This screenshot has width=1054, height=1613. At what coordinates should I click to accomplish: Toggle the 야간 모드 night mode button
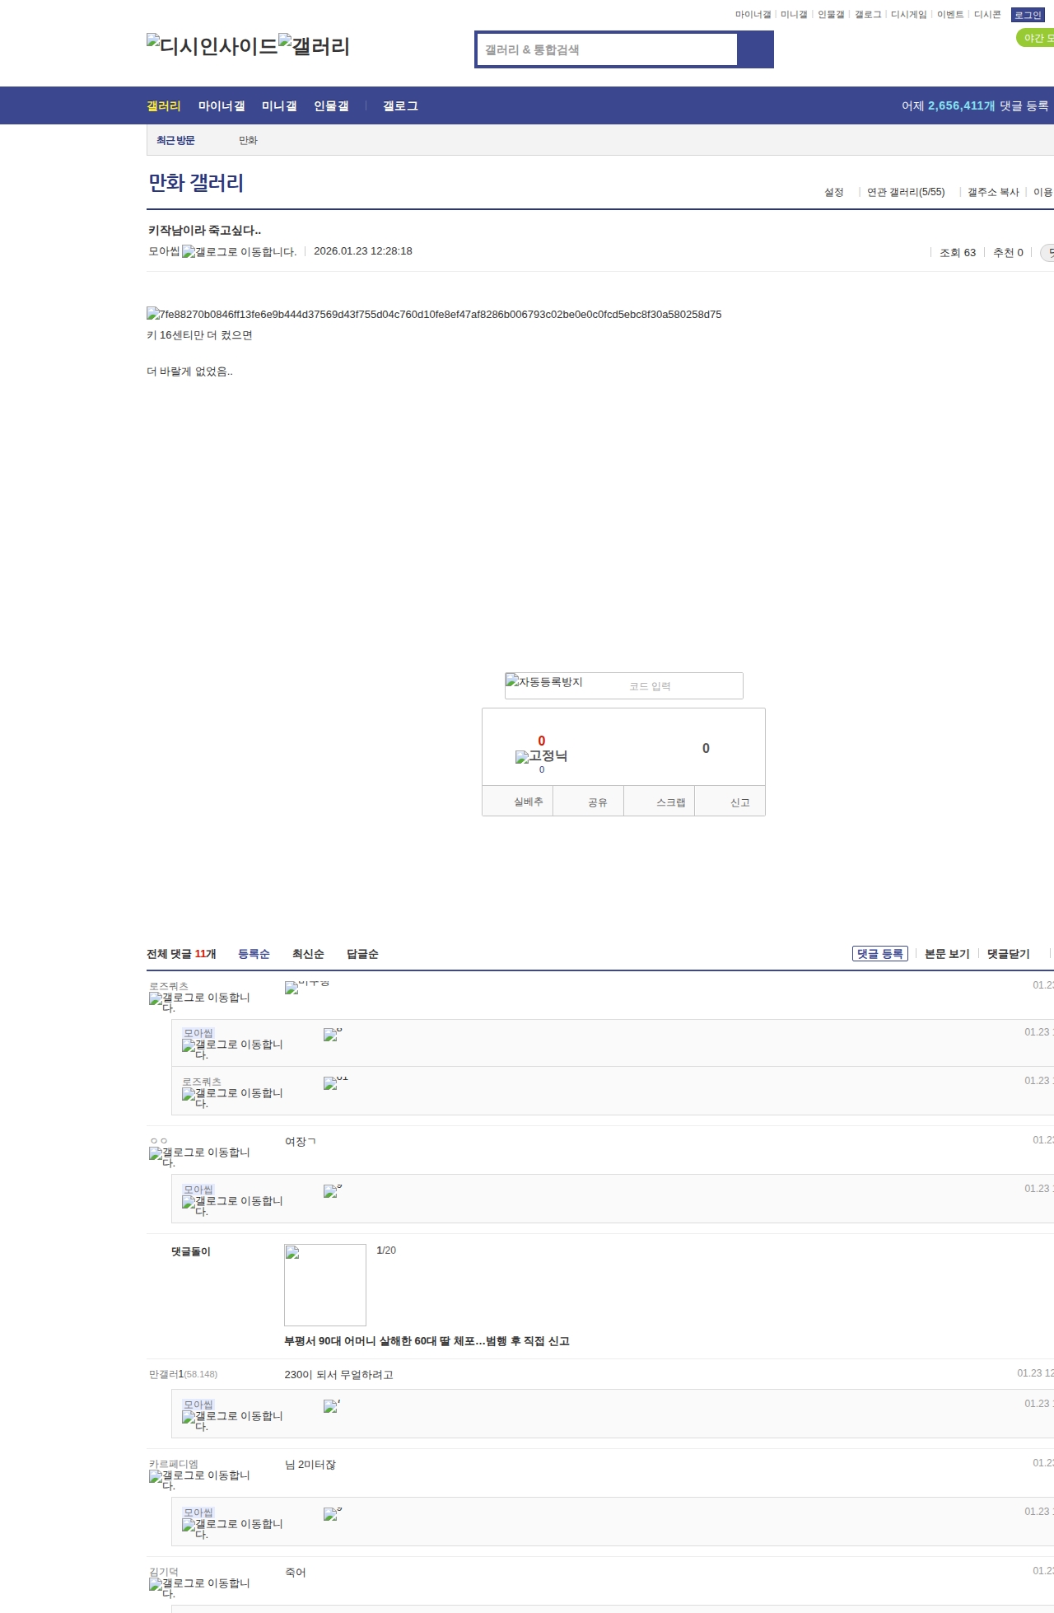click(x=1035, y=38)
